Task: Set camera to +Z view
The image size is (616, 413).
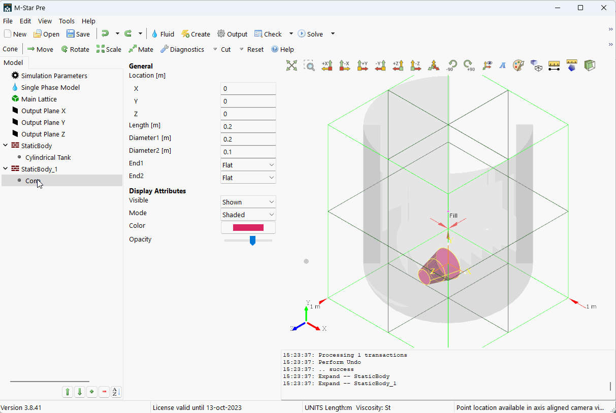Action: 398,65
